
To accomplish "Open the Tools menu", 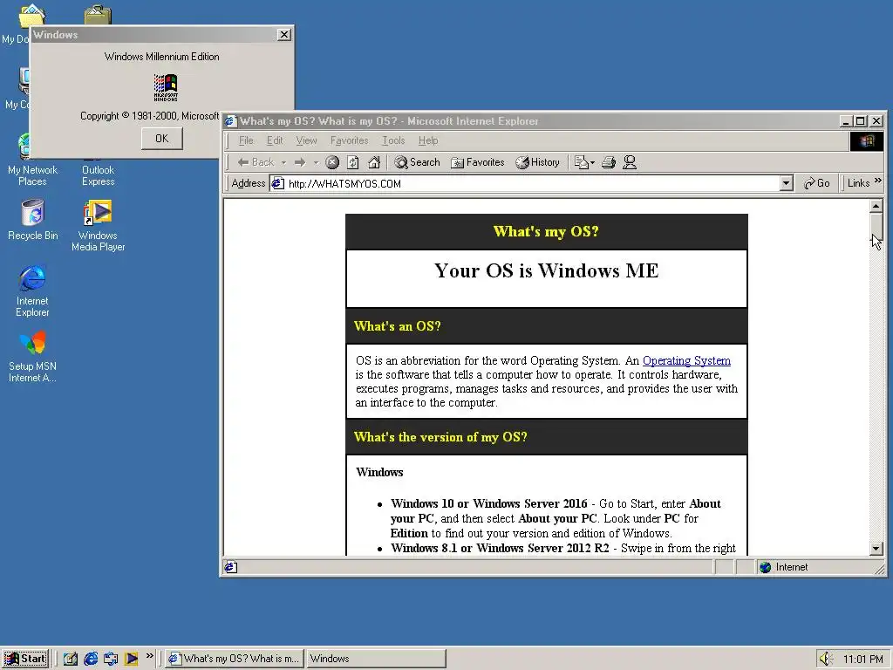I will (x=393, y=140).
